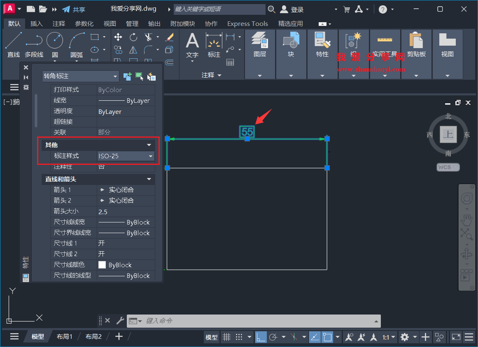Click the Zoom Extents navigation icon
This screenshot has width=478, height=347.
(466, 234)
